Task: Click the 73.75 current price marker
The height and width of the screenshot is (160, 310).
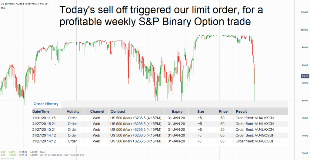Action: click(x=305, y=76)
